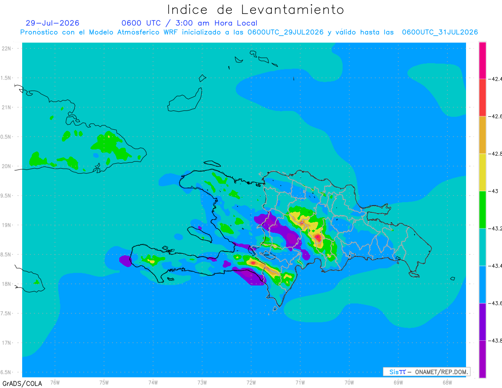Click the legend value "-42.4"
Image resolution: width=502 pixels, height=388 pixels.
coord(496,79)
